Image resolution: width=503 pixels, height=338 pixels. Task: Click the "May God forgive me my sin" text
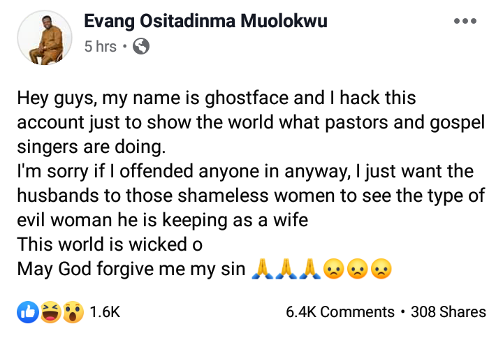[132, 269]
